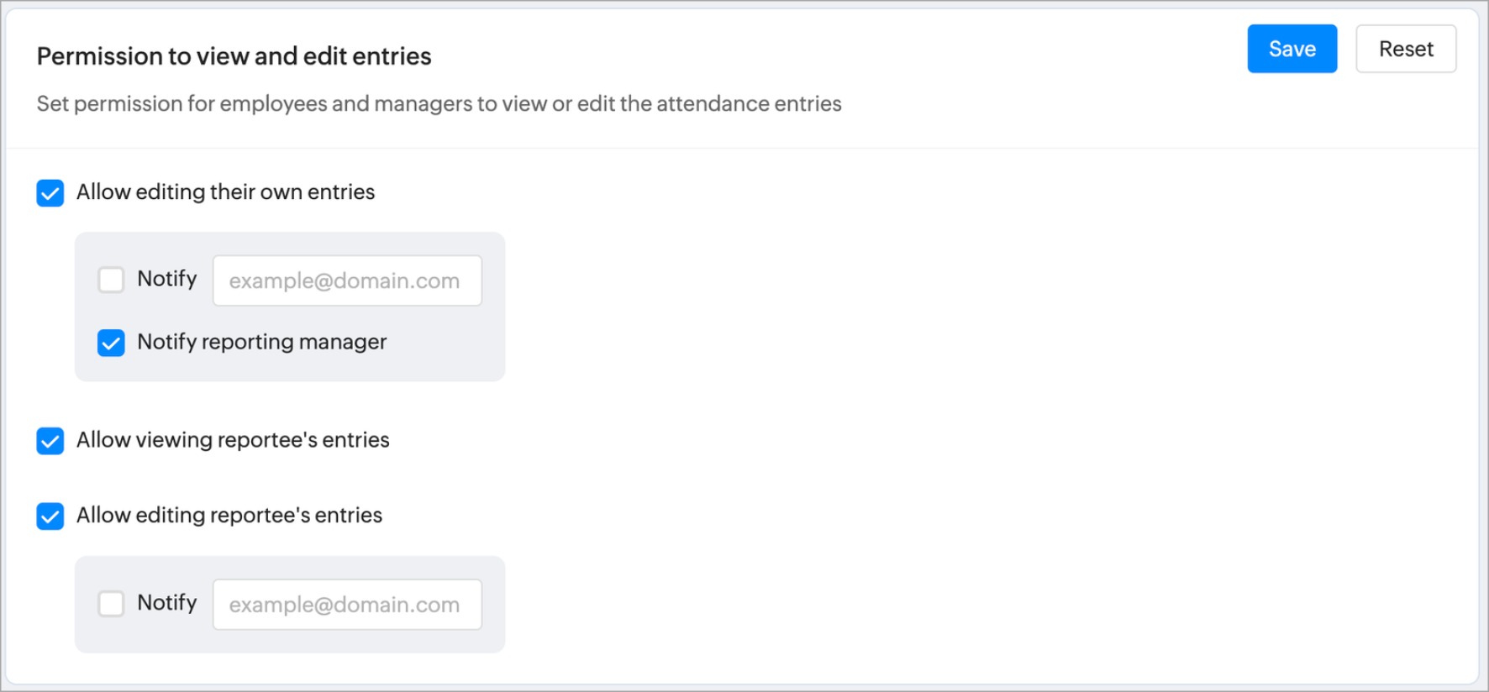Click the 'Allow editing their own entries' label

(225, 192)
